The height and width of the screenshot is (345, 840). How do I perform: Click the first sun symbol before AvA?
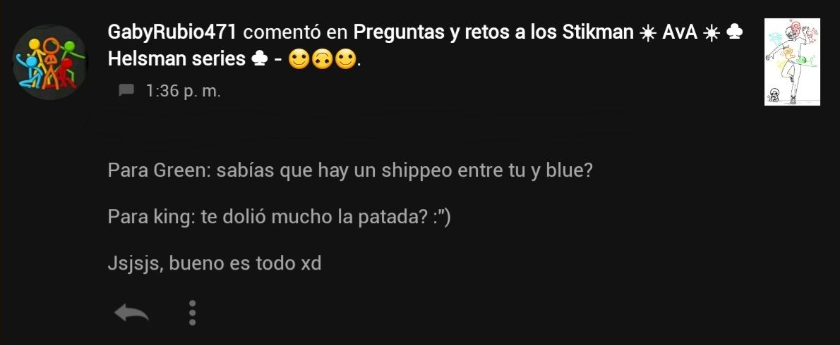pos(648,34)
